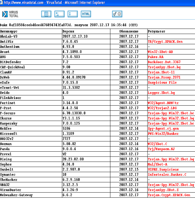Click TrojanSpy.Zbot.bg for CAT-QuickHeal
The width and height of the screenshot is (195, 201).
[164, 67]
